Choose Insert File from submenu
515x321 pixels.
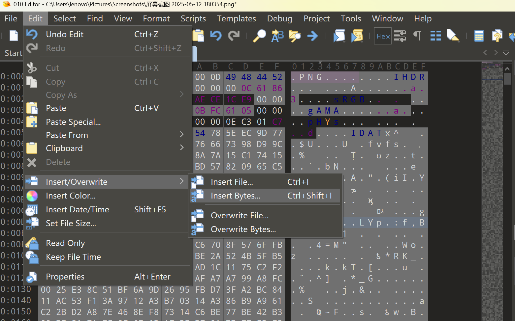[x=265, y=182]
